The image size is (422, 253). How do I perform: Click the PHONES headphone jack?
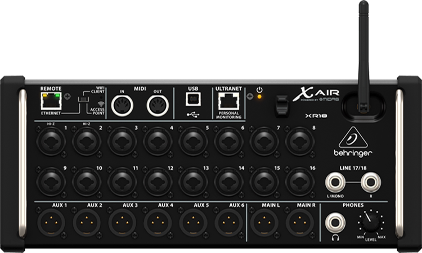[x=335, y=223]
